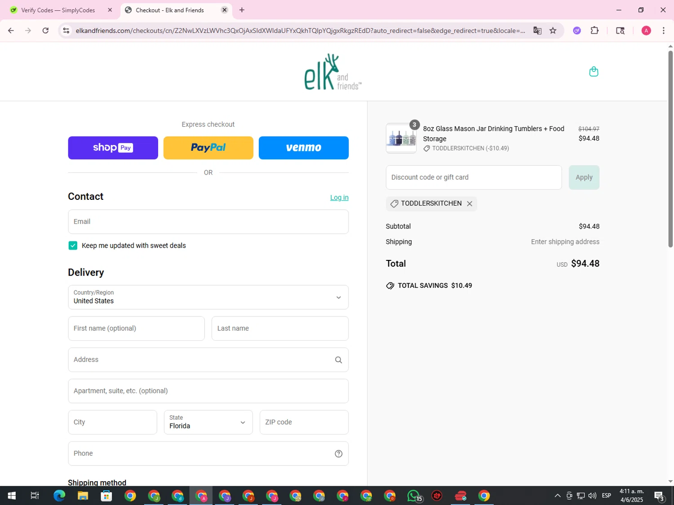The height and width of the screenshot is (505, 674).
Task: Close the Verify Codes tab
Action: coord(110,10)
